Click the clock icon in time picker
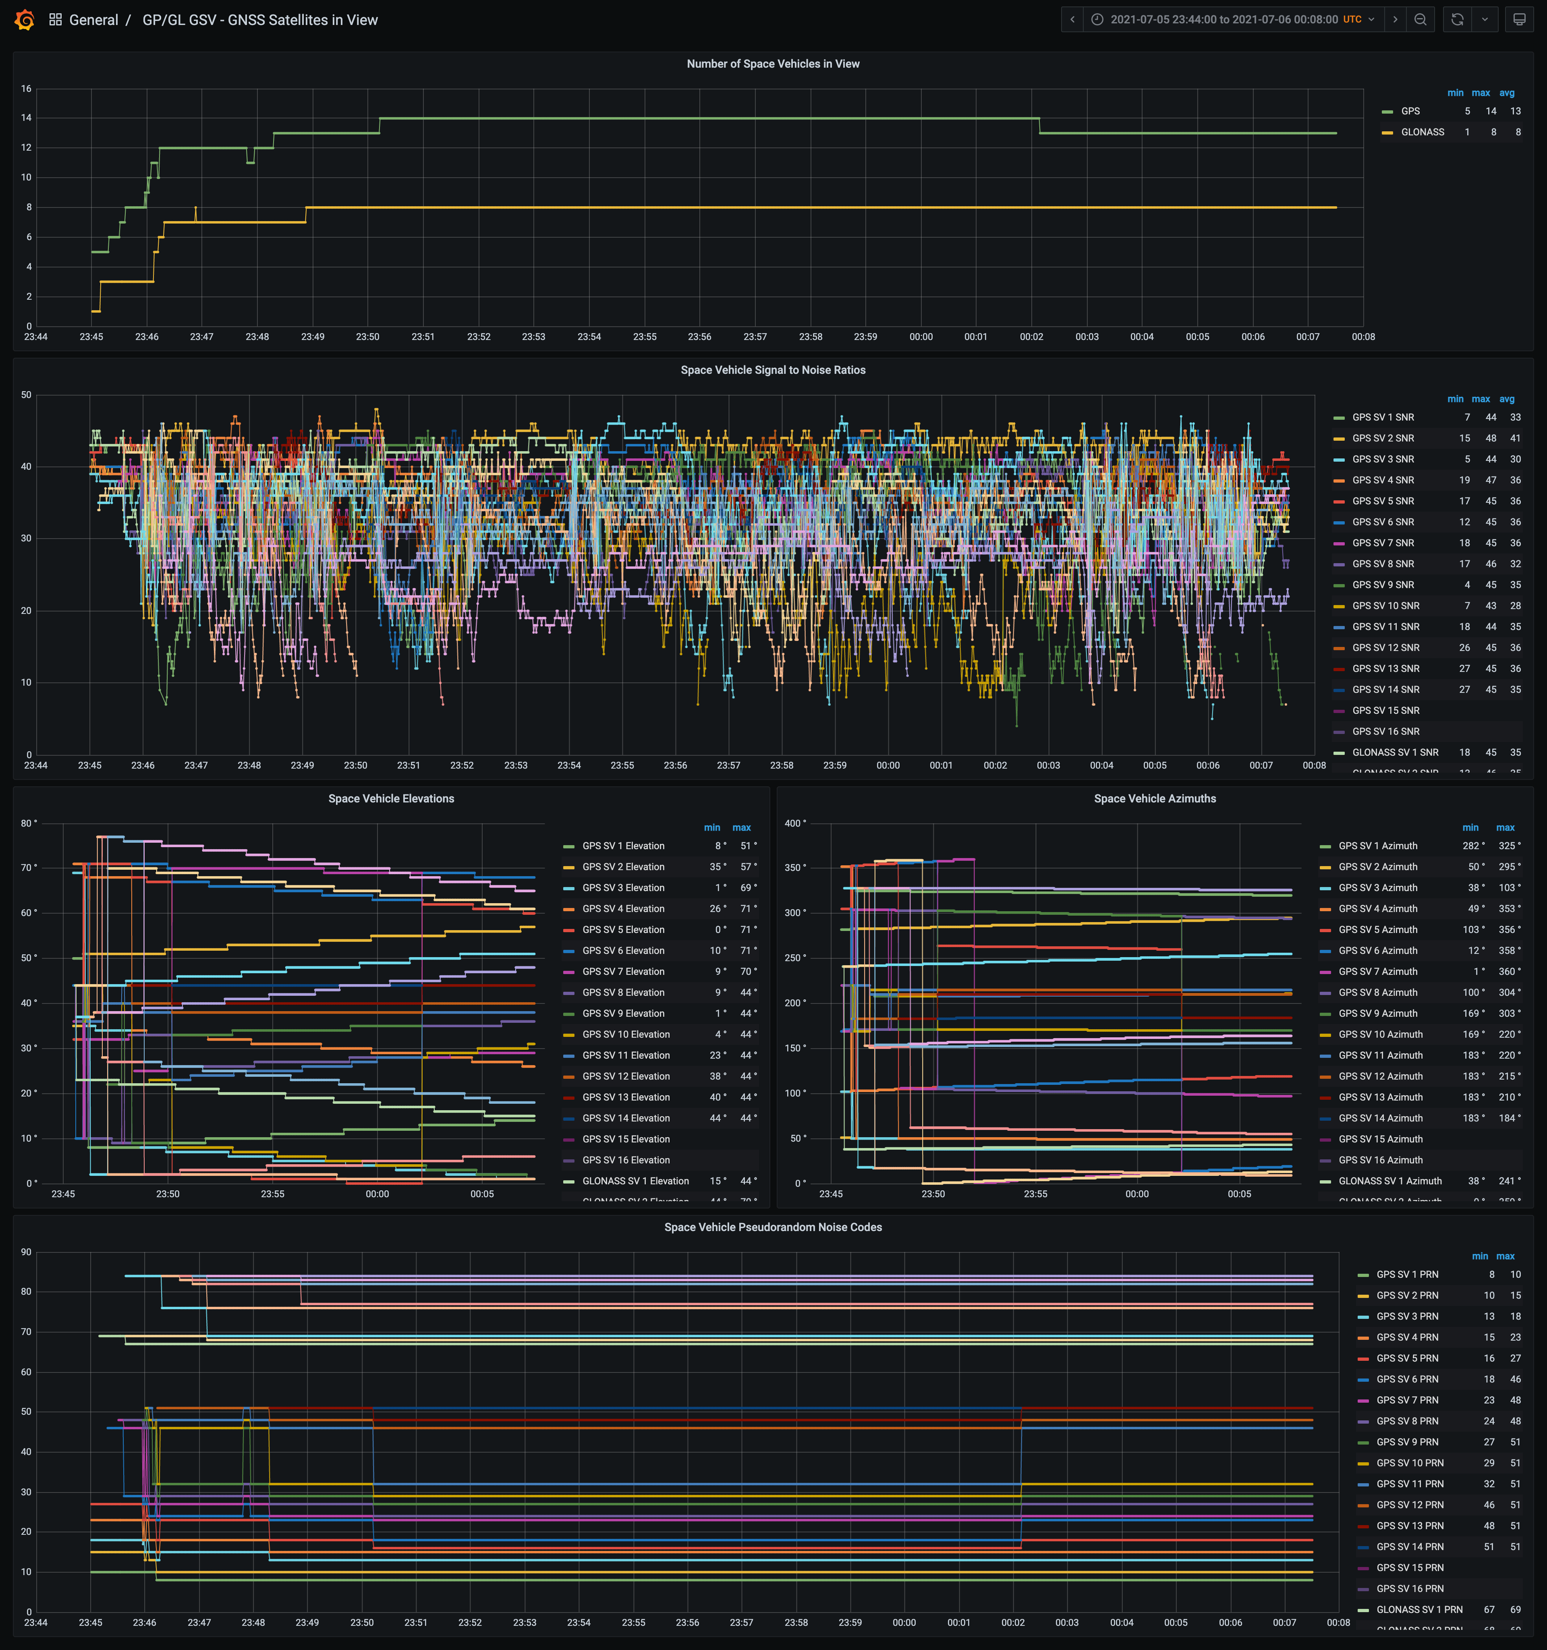Viewport: 1547px width, 1650px height. tap(1097, 20)
